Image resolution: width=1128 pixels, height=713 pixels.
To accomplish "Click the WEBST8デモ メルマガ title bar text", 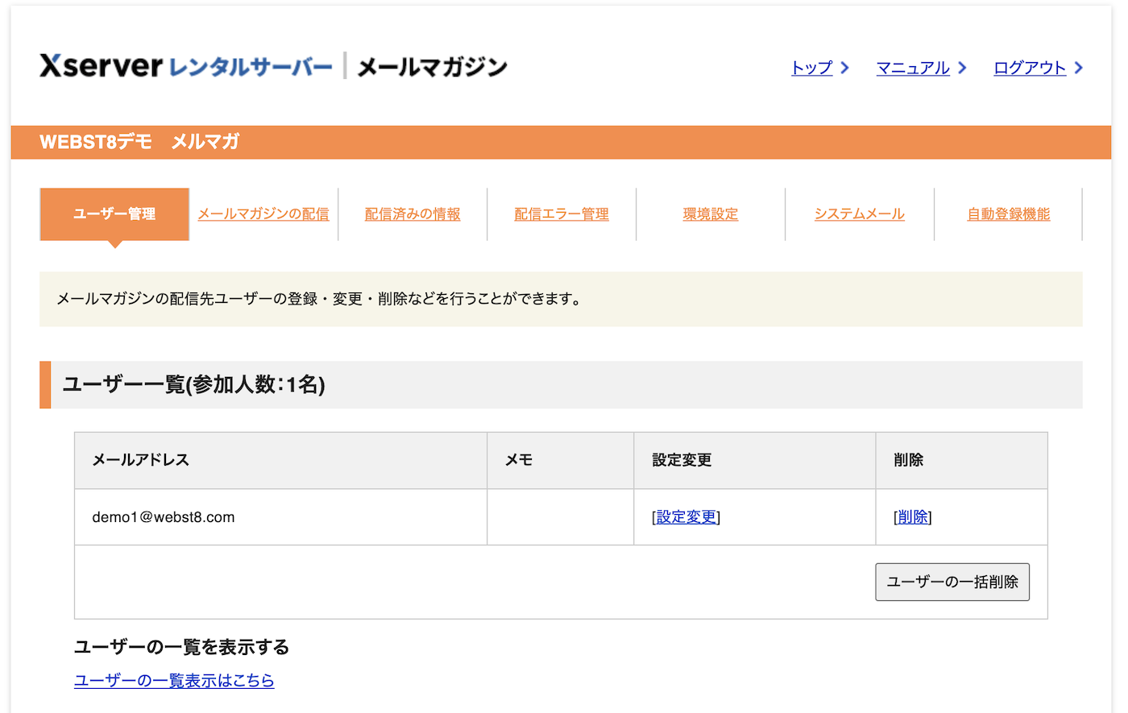I will [x=139, y=142].
